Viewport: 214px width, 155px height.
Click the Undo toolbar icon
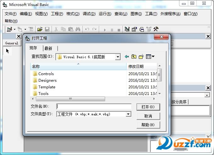click(x=87, y=29)
